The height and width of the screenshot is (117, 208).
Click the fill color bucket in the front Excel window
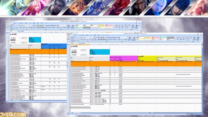[x=90, y=40]
